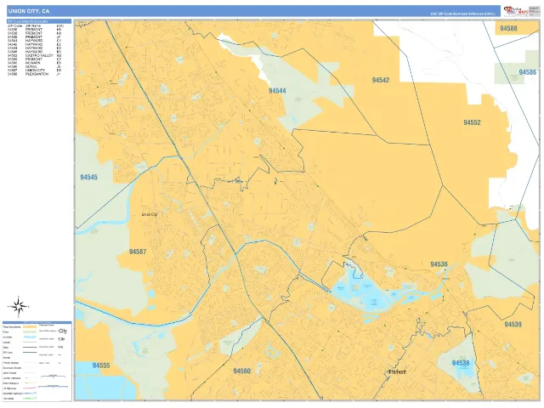Image resolution: width=544 pixels, height=408 pixels.
Task: Select the SUNOL row in the ZIP index
Action: coord(34,66)
